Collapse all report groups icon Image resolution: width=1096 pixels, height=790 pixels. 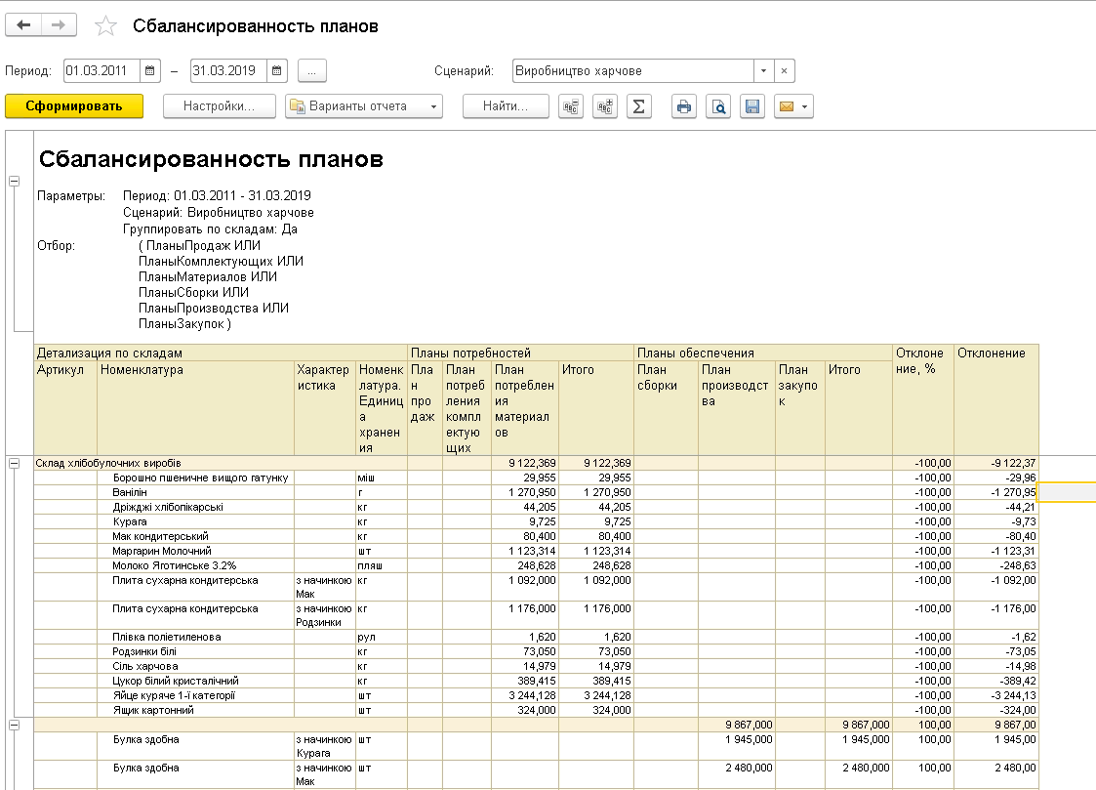(571, 106)
